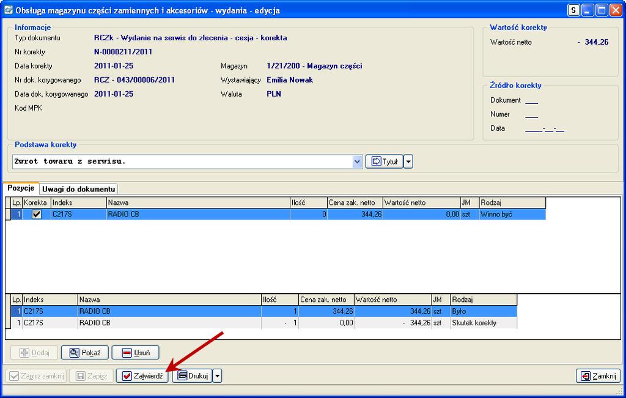This screenshot has height=398, width=626.
Task: Open dropdown arrow next to Drukuj
Action: [x=217, y=375]
